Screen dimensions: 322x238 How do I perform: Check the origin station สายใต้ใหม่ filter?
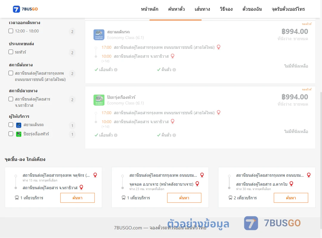pos(11,73)
